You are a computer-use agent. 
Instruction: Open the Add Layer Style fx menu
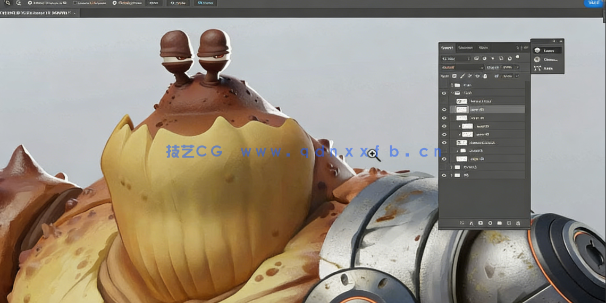tap(472, 223)
